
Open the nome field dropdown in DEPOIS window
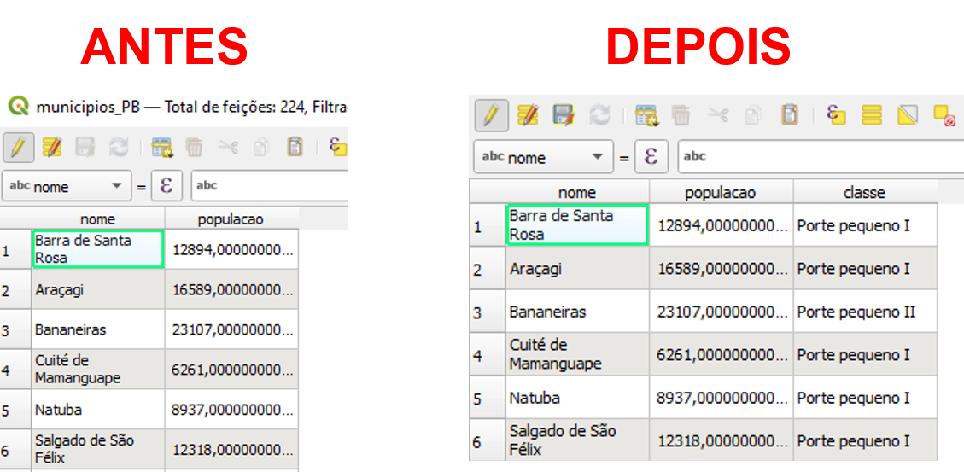pos(598,157)
